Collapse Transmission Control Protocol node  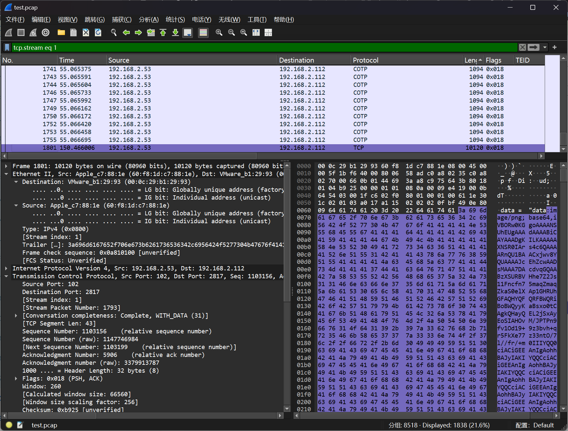tap(6, 276)
